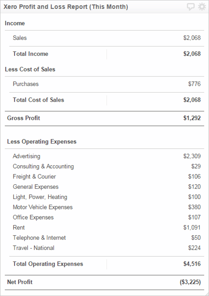
Task: Select the Consulting & Accounting entry
Action: [x=43, y=166]
